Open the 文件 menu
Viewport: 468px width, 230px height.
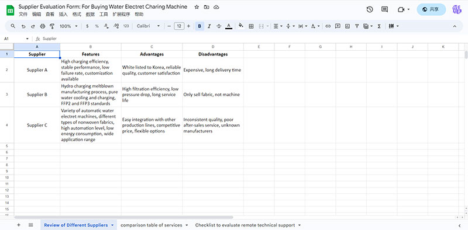tap(23, 14)
